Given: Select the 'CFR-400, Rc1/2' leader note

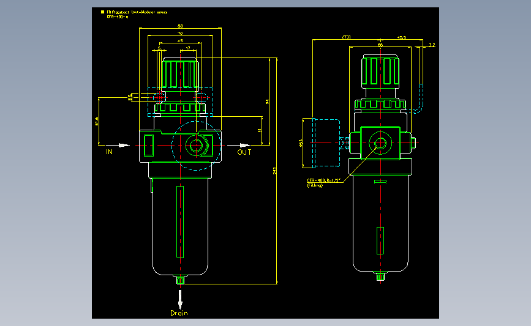Looking at the screenshot, I should [x=323, y=180].
